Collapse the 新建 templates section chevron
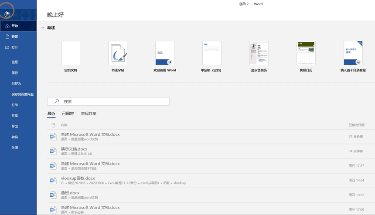 (43, 28)
